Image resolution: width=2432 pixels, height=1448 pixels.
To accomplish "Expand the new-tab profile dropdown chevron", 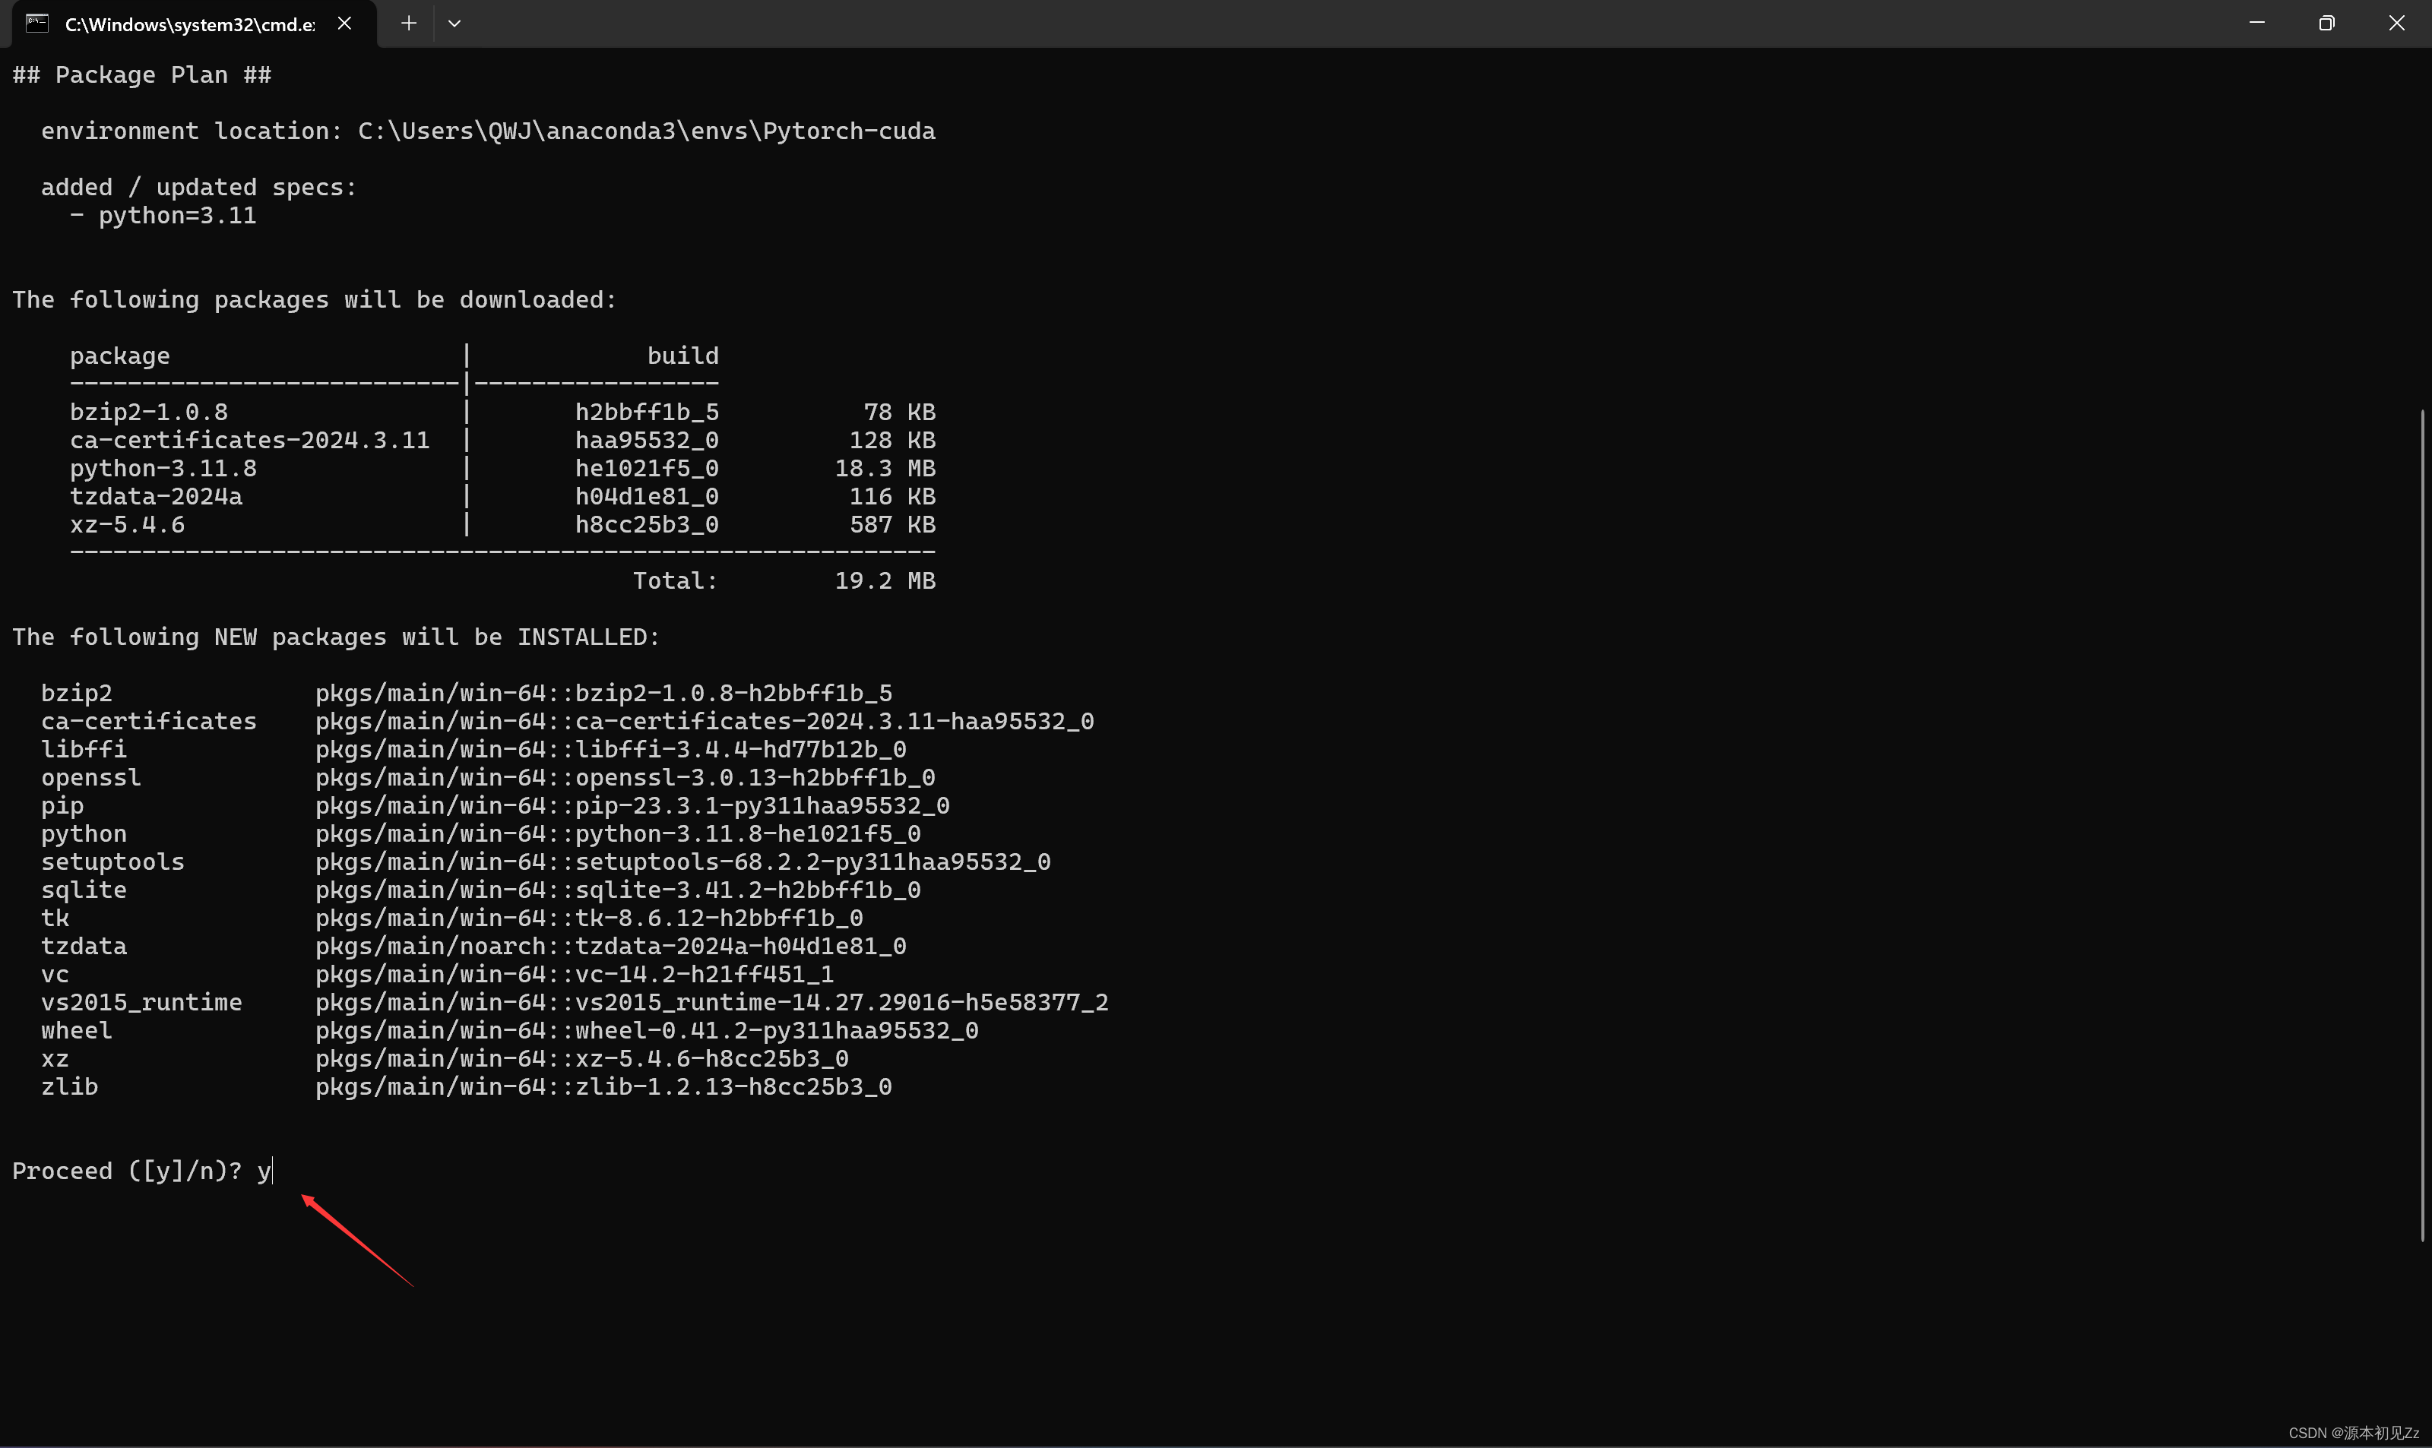I will tap(454, 24).
